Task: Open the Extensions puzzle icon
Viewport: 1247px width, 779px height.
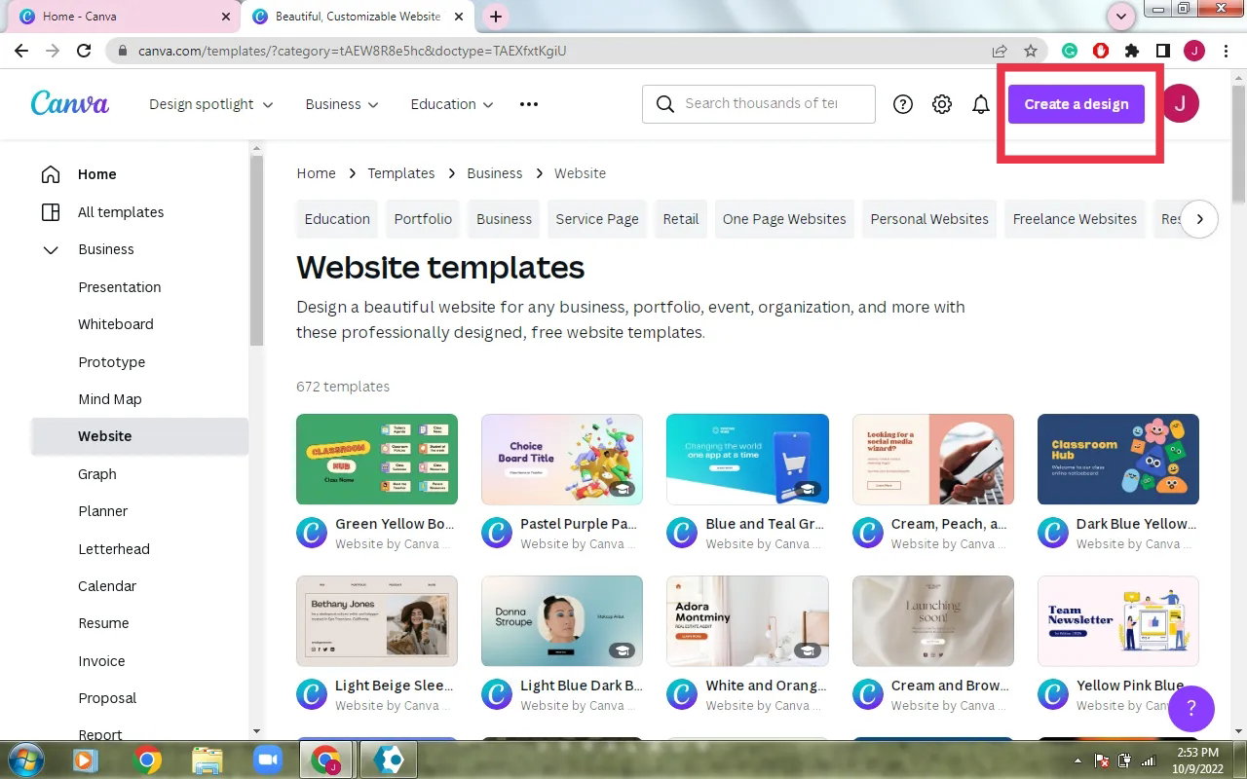Action: click(x=1132, y=51)
